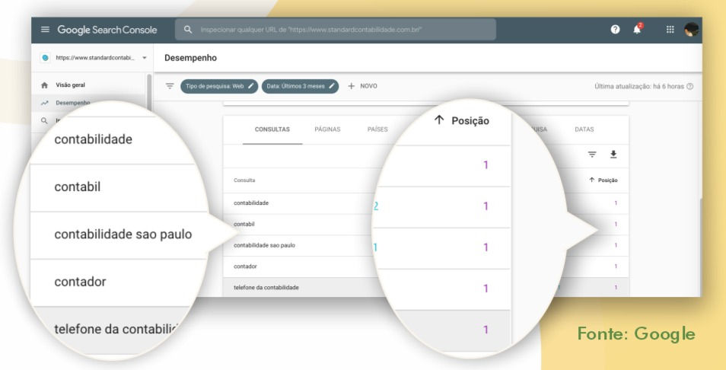This screenshot has width=726, height=370.
Task: Switch to the PÁGINAS tab
Action: click(x=327, y=129)
